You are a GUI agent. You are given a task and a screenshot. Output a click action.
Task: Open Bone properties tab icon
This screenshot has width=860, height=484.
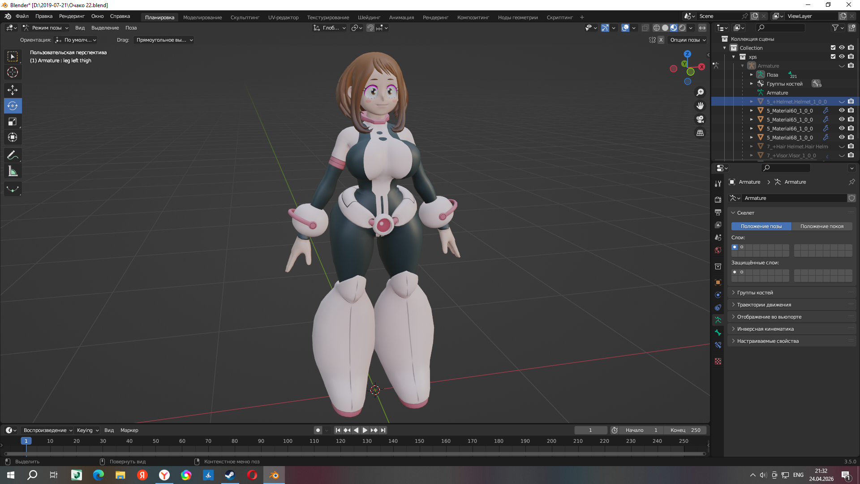718,333
